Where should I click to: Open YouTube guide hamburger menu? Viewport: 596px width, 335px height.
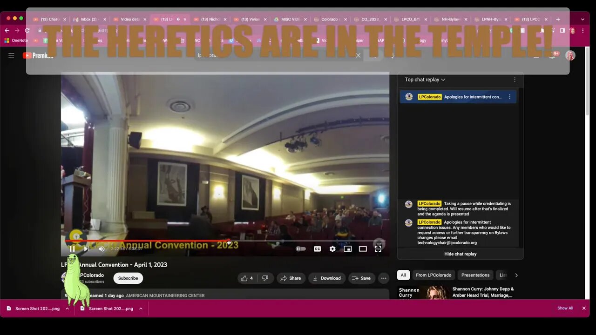11,55
